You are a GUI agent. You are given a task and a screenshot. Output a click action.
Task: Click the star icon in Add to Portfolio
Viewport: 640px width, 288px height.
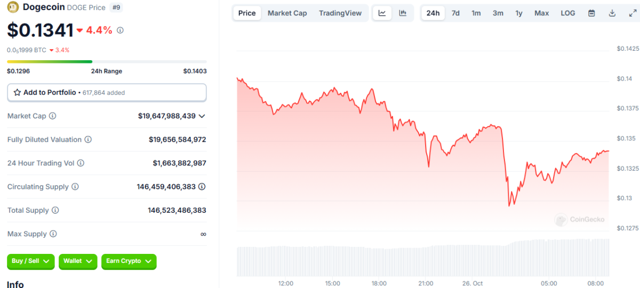click(x=17, y=92)
